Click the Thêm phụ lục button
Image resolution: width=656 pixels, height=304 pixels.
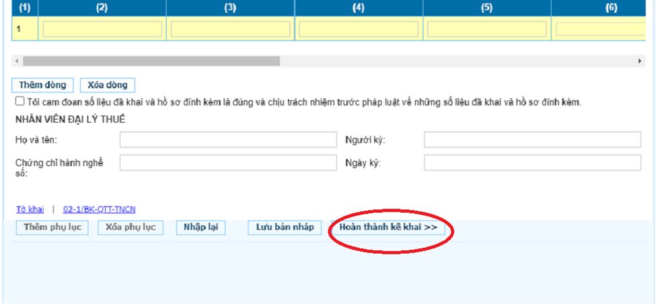[x=52, y=227]
